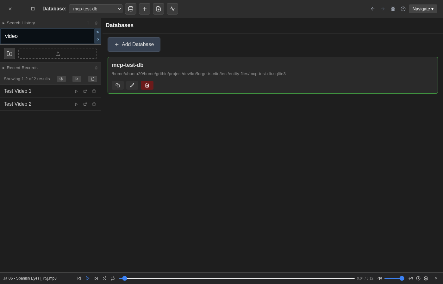The height and width of the screenshot is (284, 443).
Task: Click the Add Database button
Action: coord(134,44)
